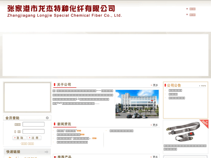The image size is (211, 158).
Task: Click the 注册 register button
Action: coord(34,138)
